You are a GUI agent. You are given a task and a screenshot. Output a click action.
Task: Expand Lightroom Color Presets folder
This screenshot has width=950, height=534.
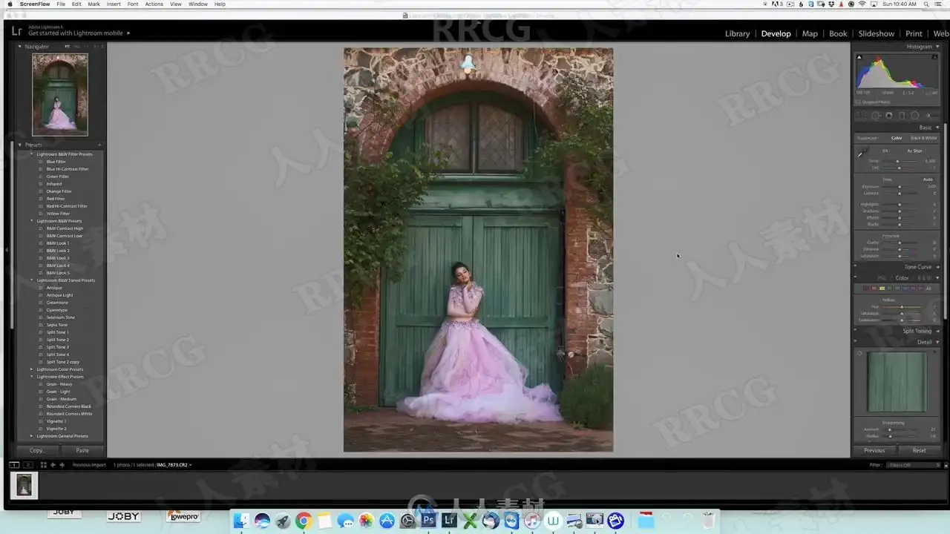coord(31,369)
